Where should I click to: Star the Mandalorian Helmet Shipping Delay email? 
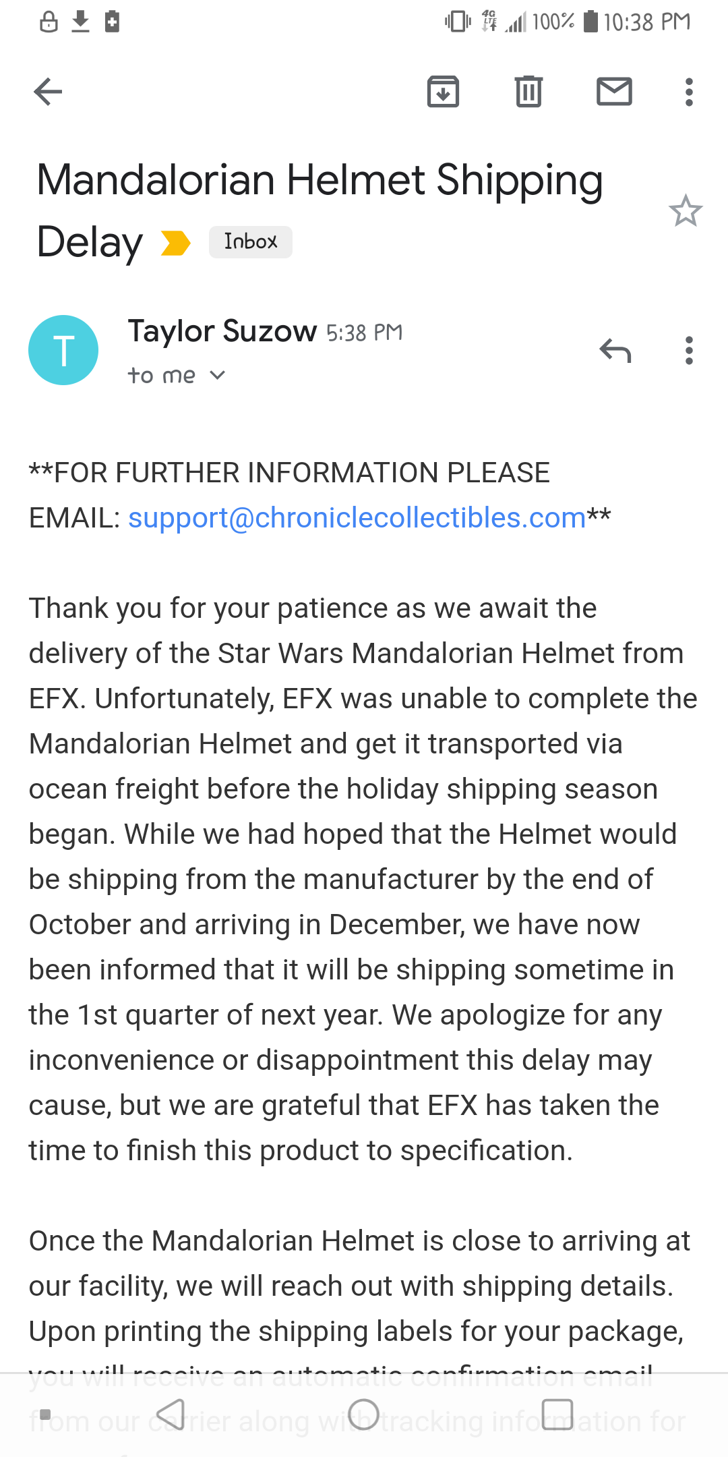coord(686,210)
